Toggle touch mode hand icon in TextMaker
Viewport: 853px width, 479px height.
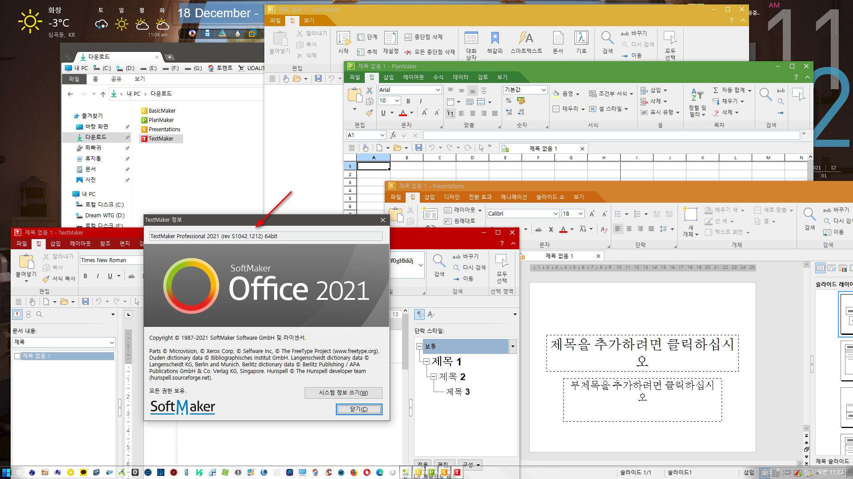tap(32, 302)
